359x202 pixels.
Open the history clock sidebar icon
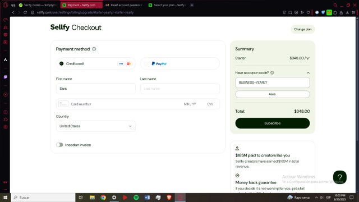pos(6,112)
